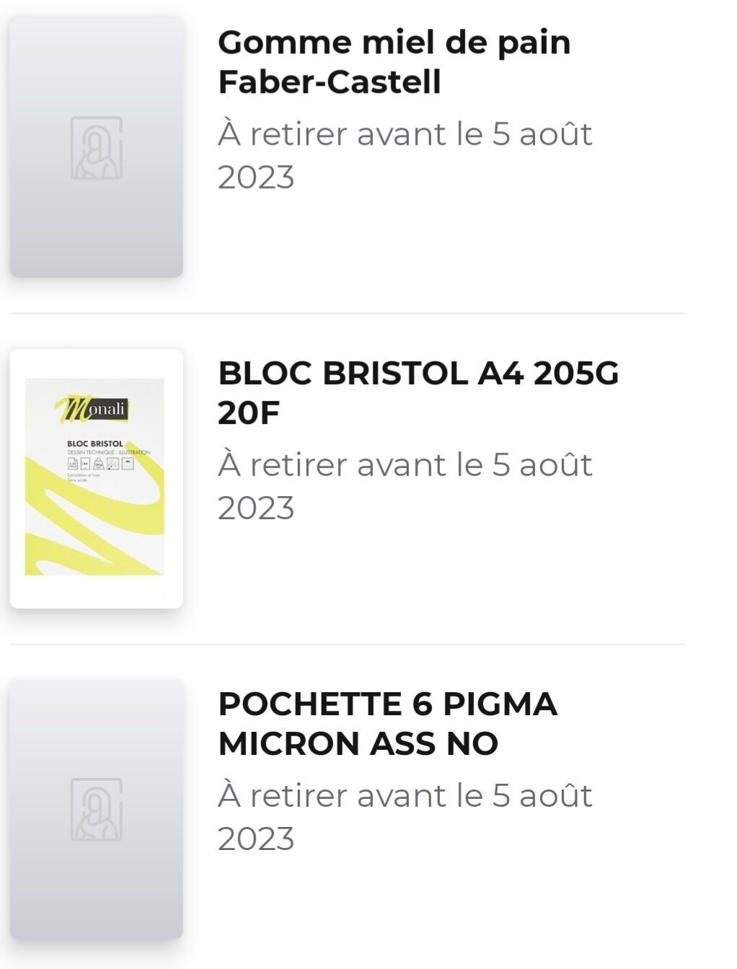The image size is (737, 969).
Task: Tap the portrait placeholder icon for Faber-Castell item
Action: [x=96, y=148]
